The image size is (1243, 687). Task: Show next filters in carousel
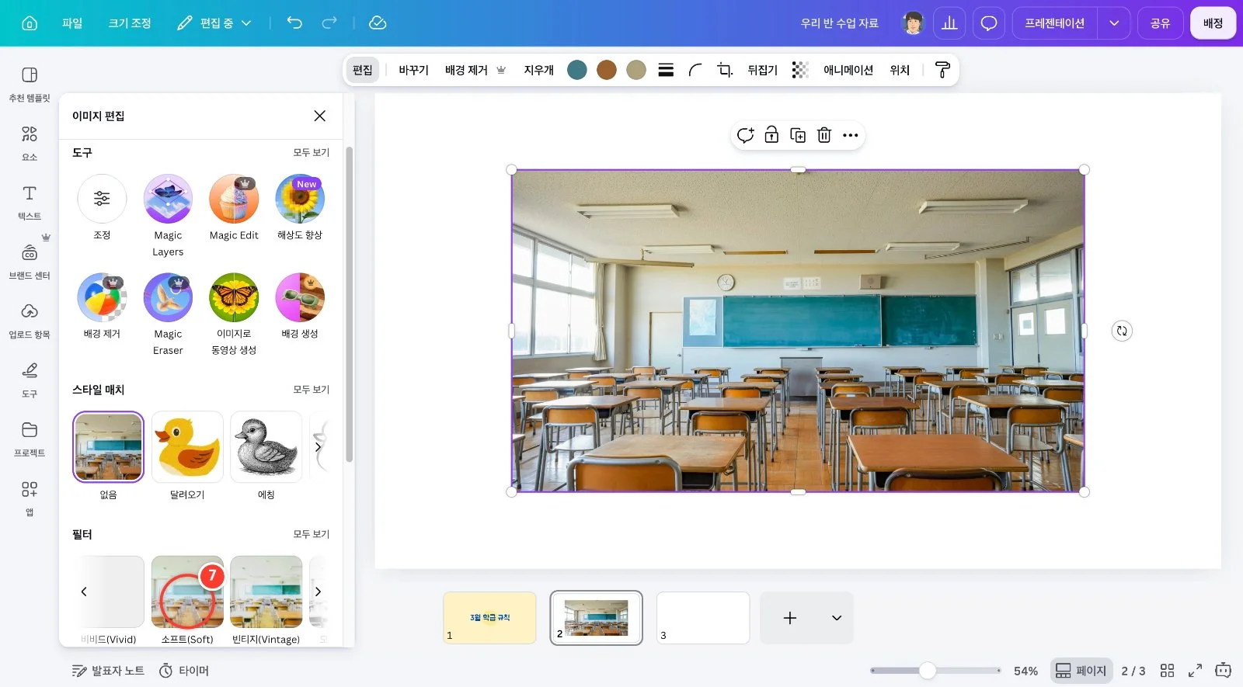318,592
